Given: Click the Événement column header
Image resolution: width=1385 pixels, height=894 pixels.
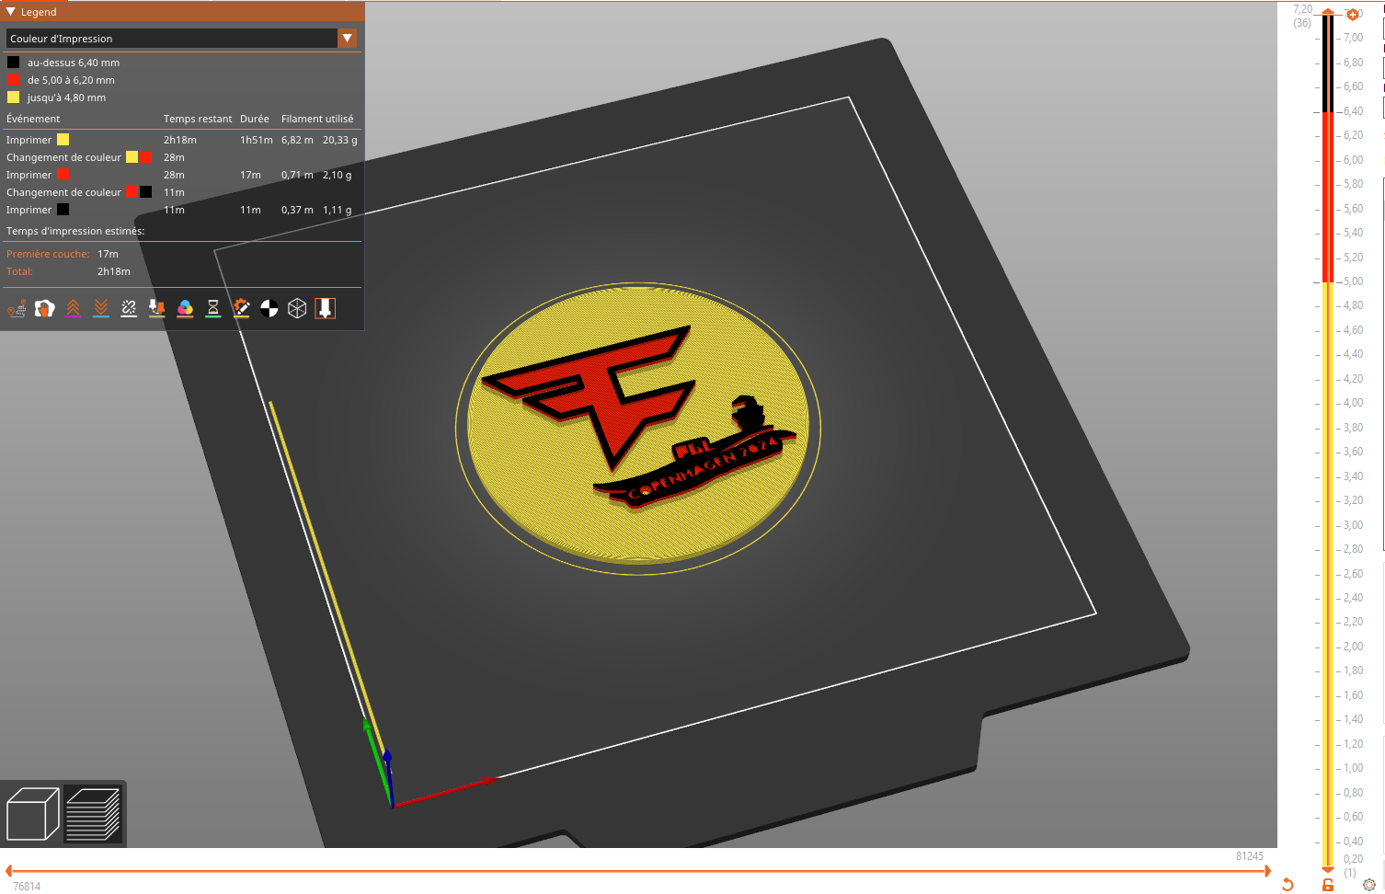Looking at the screenshot, I should [x=33, y=119].
